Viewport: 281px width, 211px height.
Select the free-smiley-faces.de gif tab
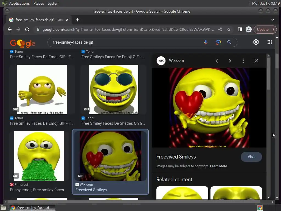pos(38,20)
